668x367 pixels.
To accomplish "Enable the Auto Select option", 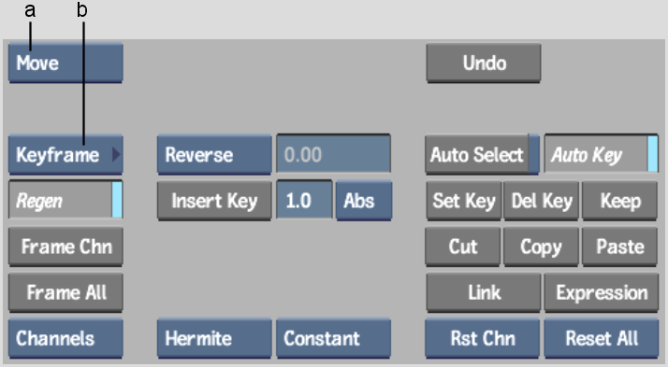I will click(482, 155).
